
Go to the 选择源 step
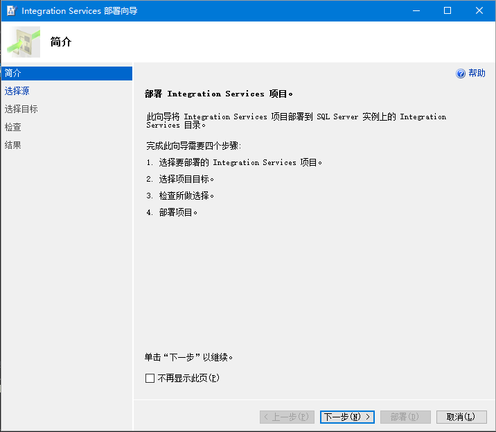pyautogui.click(x=17, y=92)
